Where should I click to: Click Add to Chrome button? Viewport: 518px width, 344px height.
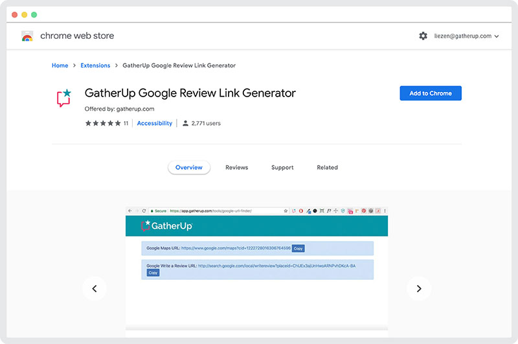[x=431, y=93]
